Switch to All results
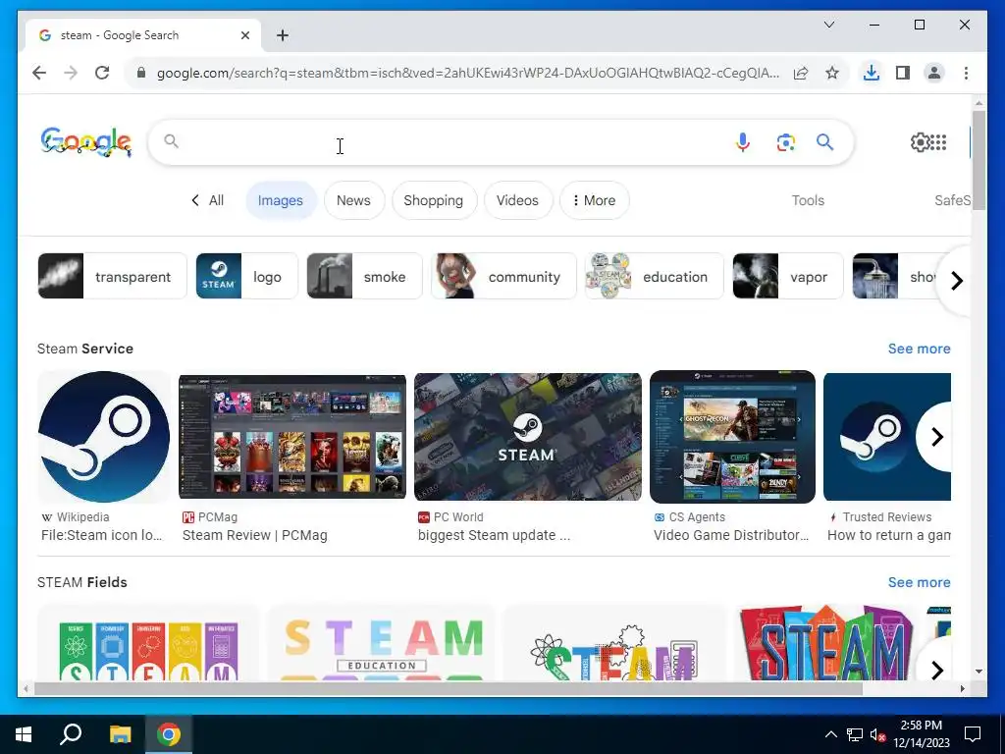Viewport: 1005px width, 754px height. [x=208, y=200]
